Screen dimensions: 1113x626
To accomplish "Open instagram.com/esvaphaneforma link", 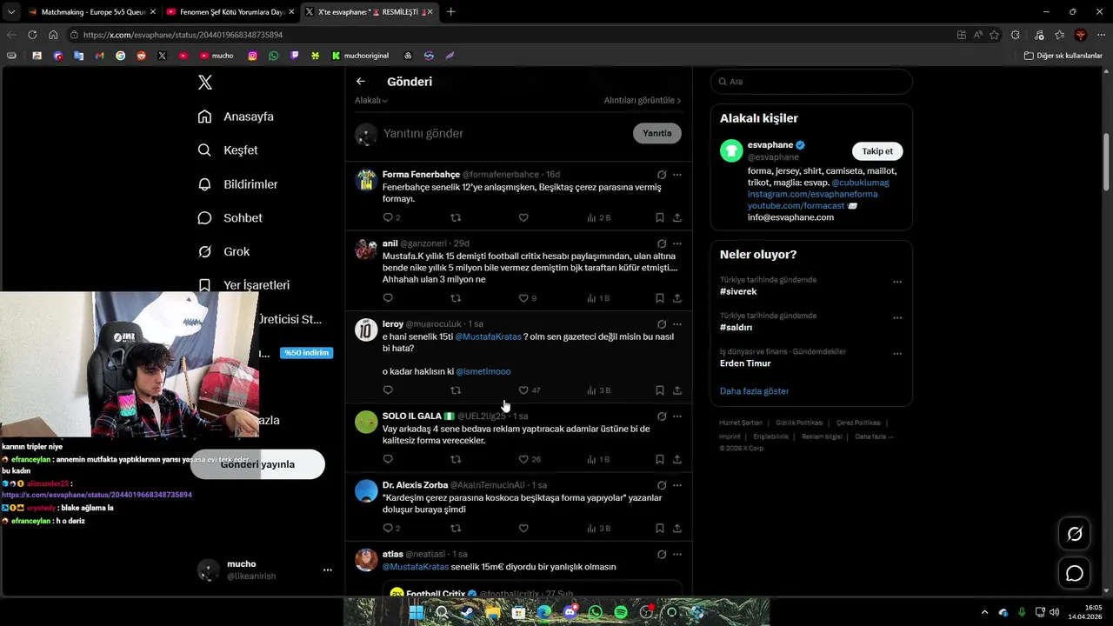I will click(x=812, y=195).
